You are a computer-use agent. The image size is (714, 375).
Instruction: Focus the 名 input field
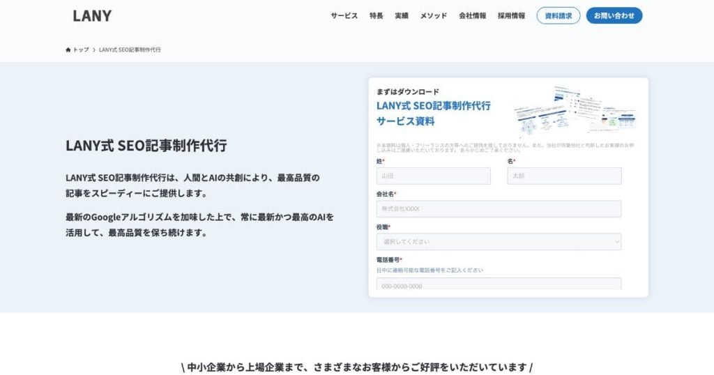(x=564, y=176)
